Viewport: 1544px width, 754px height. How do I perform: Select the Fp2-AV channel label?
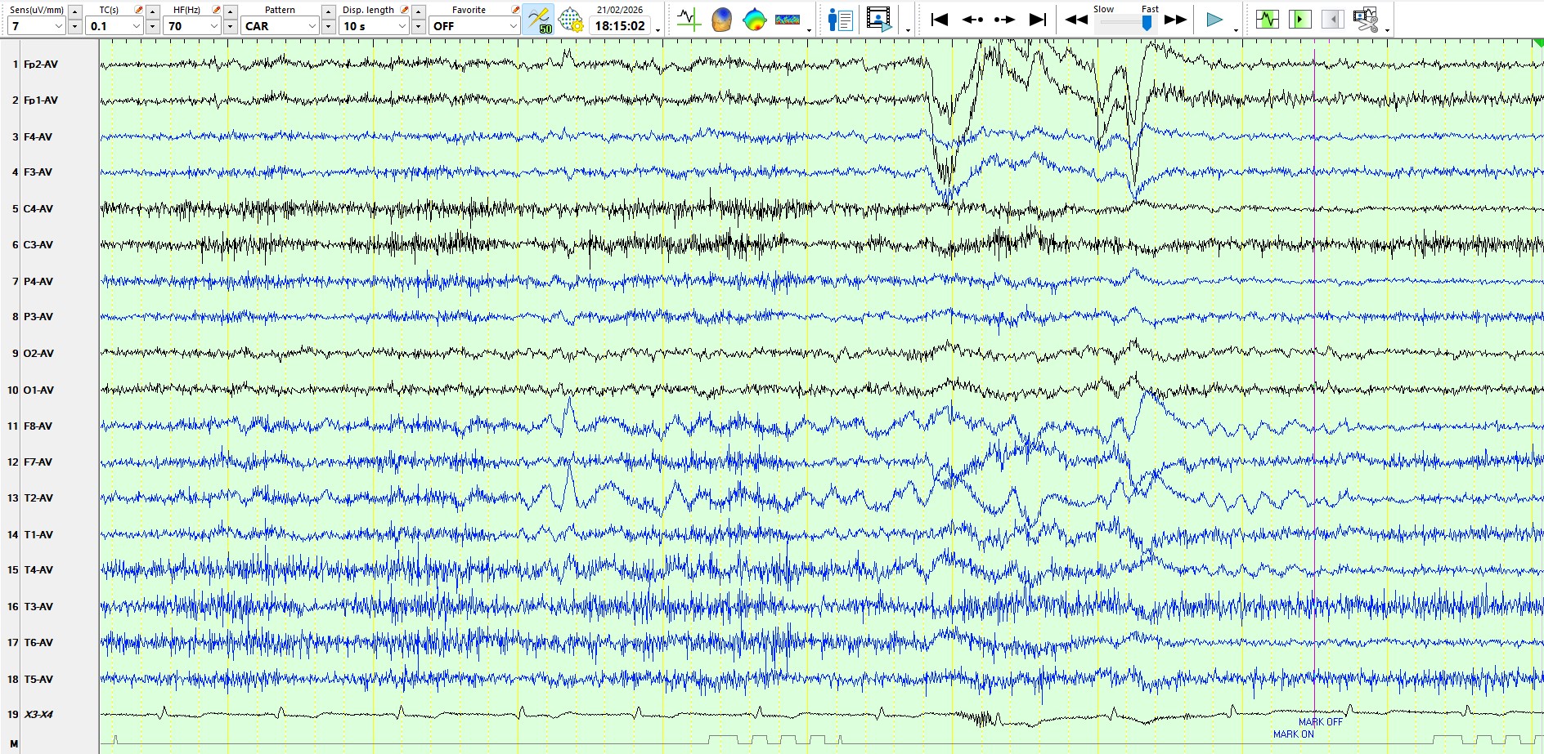(x=41, y=64)
